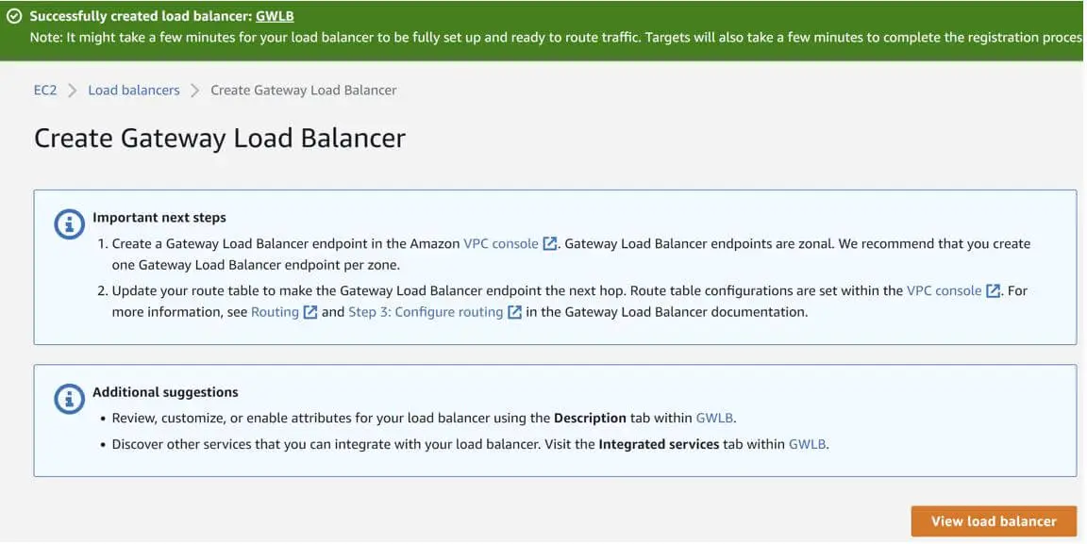Click GWLB link after Description tab text
This screenshot has height=544, width=1087.
(714, 418)
